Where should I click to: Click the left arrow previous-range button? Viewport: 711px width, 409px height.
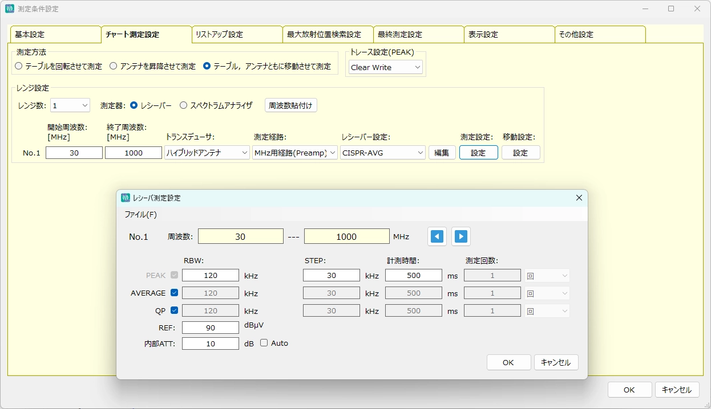[437, 236]
